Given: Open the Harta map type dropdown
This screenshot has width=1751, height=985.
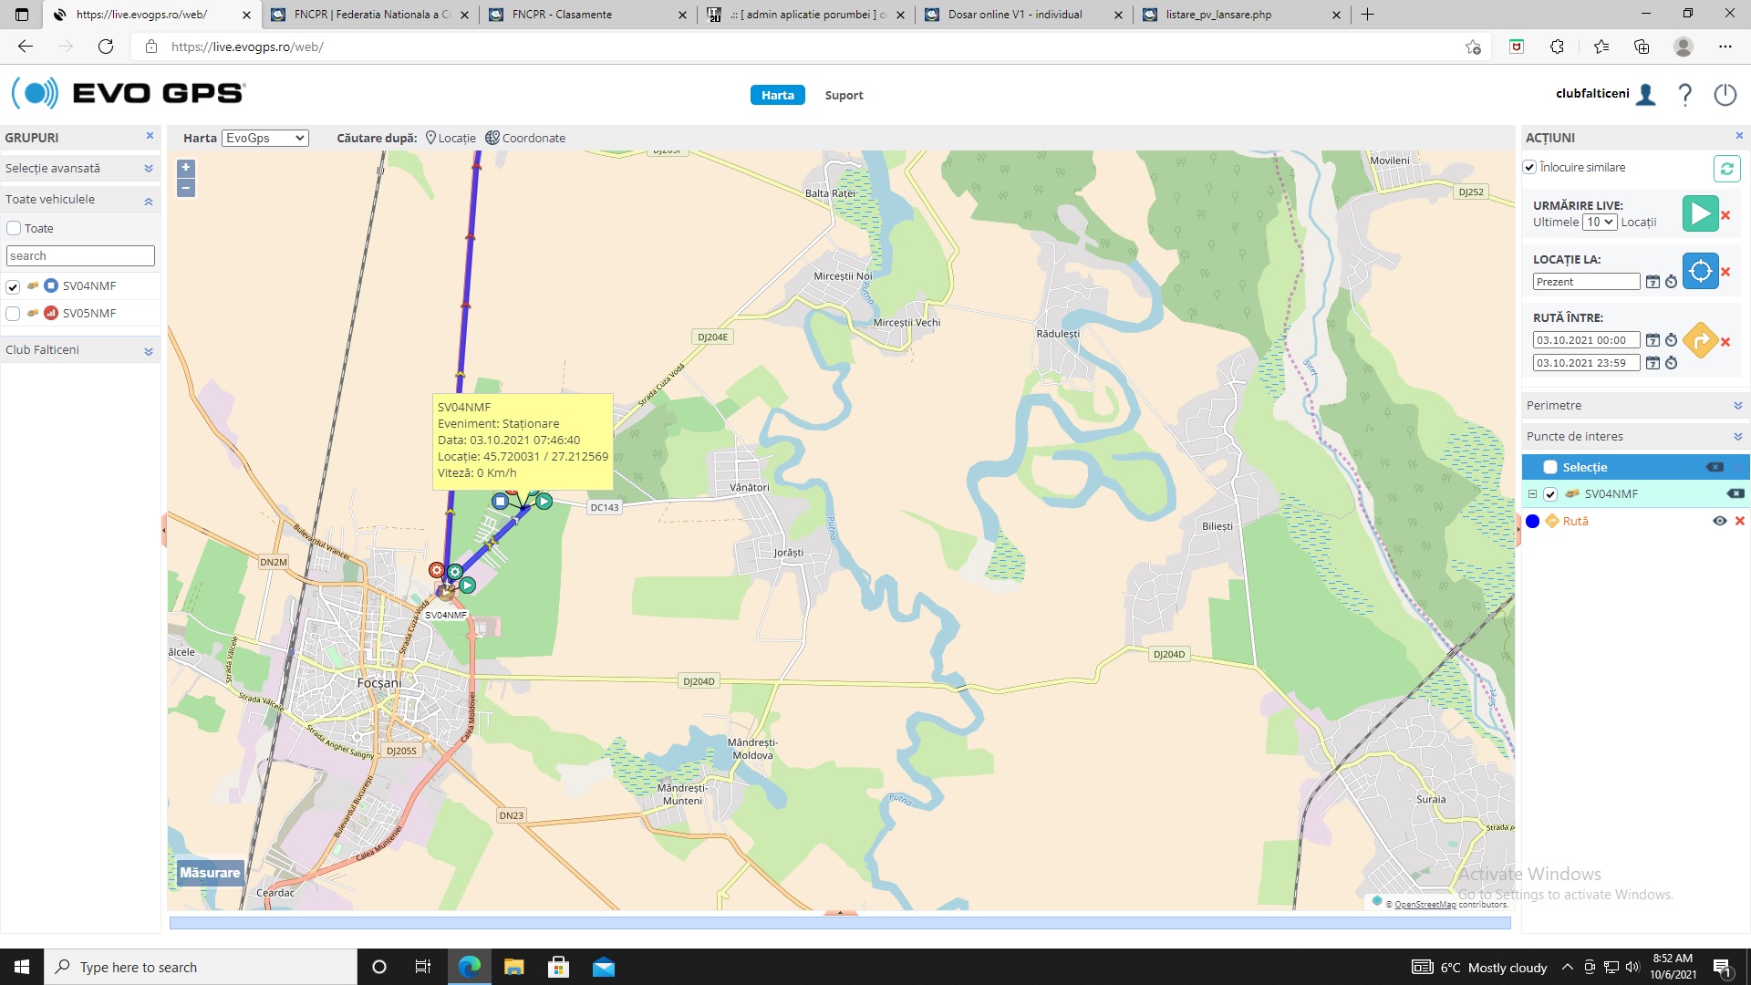Looking at the screenshot, I should coord(265,139).
